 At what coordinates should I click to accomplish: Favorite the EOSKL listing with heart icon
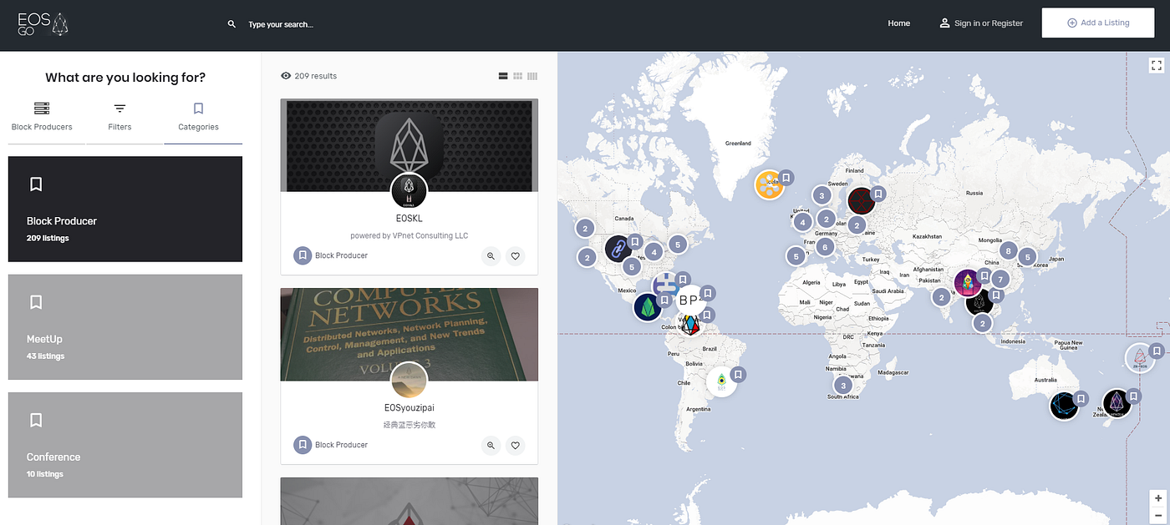click(x=516, y=256)
